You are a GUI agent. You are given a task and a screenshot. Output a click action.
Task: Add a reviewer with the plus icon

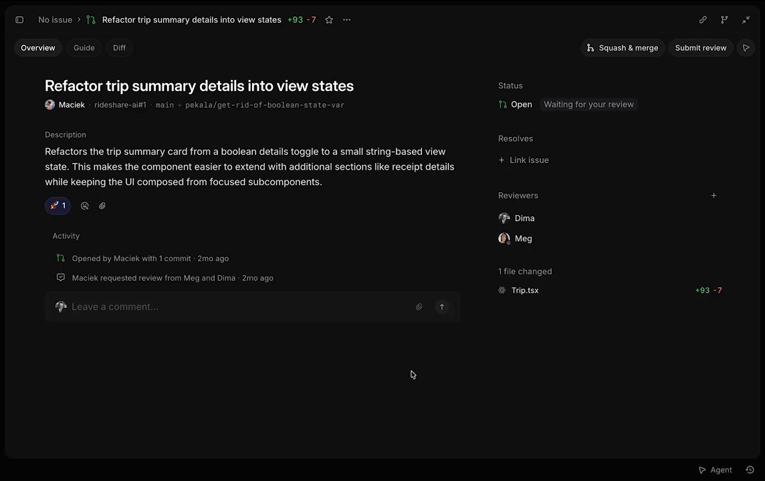click(x=714, y=196)
